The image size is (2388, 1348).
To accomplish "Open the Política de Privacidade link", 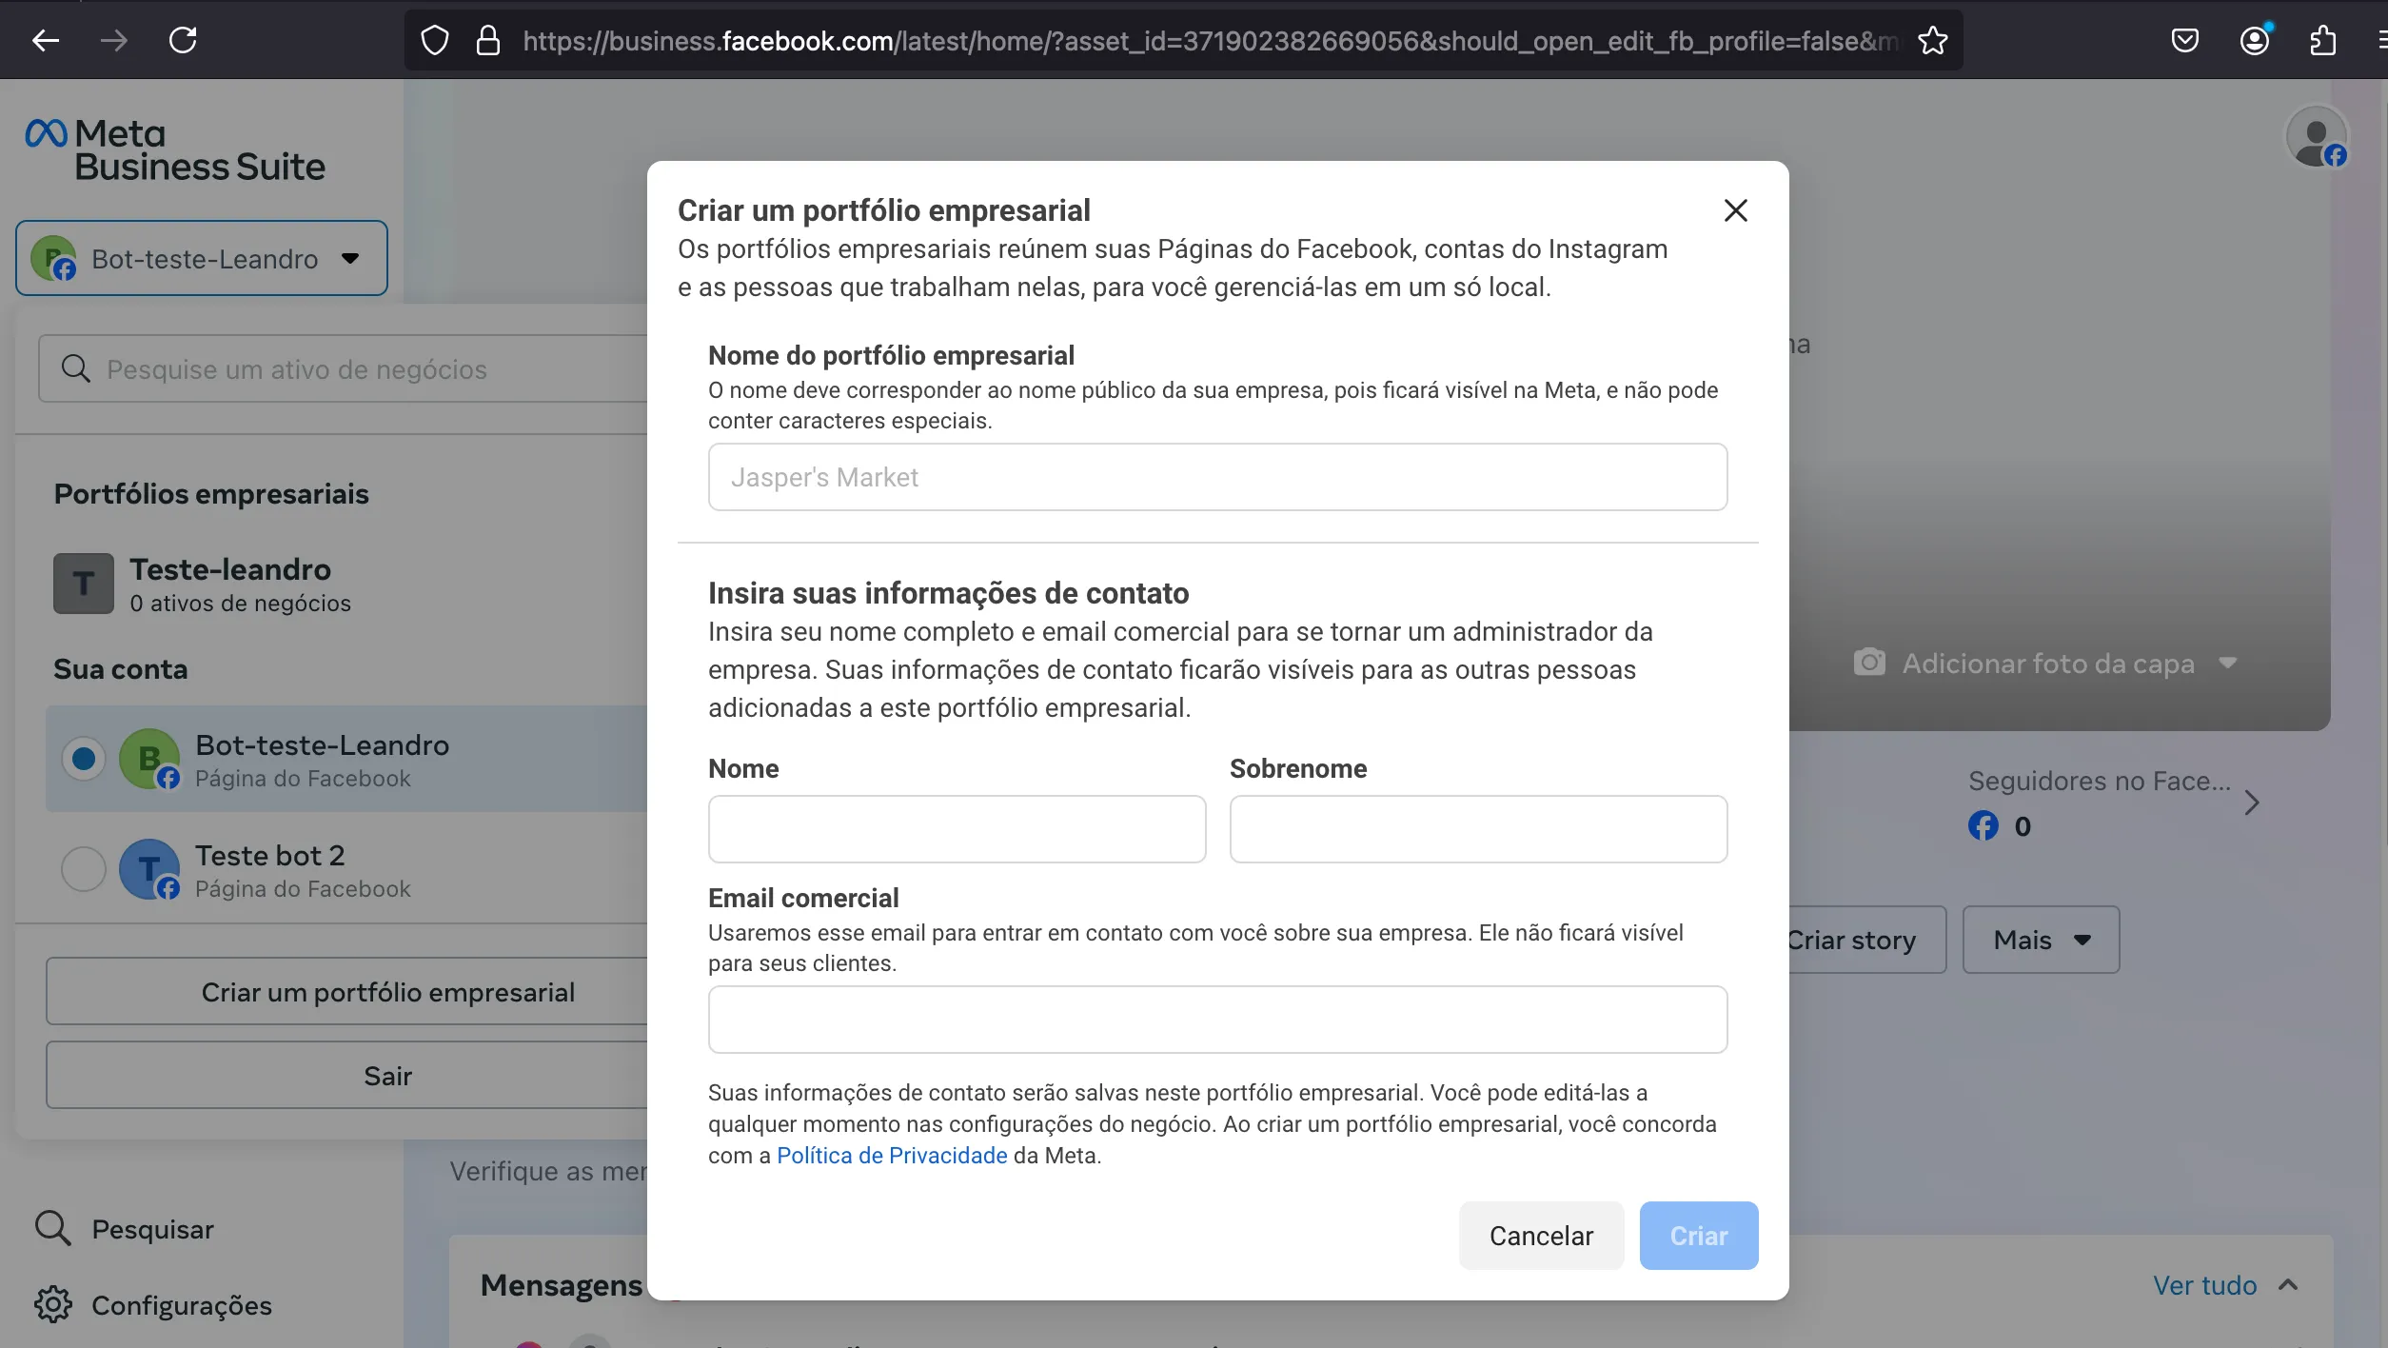I will [x=892, y=1155].
